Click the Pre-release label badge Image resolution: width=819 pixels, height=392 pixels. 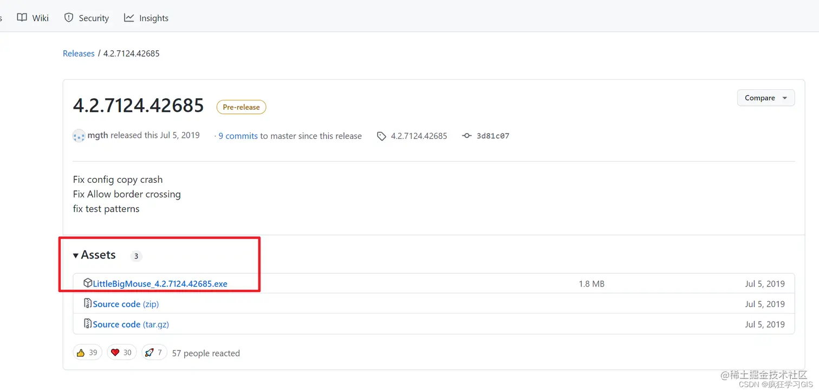coord(241,107)
